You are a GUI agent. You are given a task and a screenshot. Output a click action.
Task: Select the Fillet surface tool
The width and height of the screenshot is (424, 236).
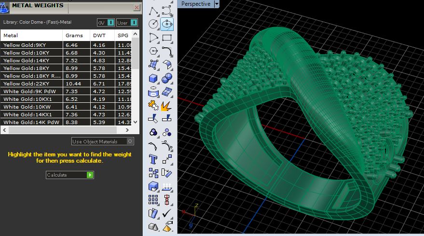point(167,65)
